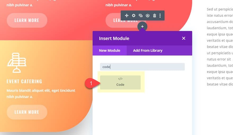The height and width of the screenshot is (135, 233).
Task: Close the Insert Module popup
Action: 183,38
